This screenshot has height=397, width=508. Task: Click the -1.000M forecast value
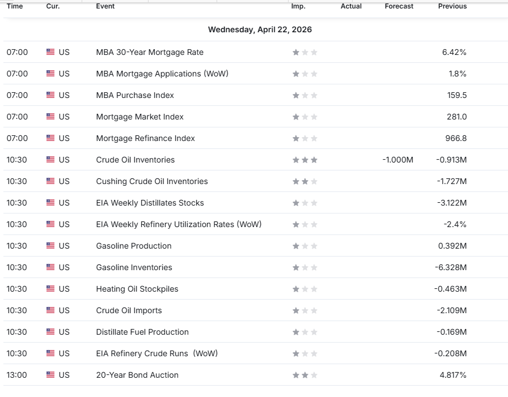click(398, 160)
